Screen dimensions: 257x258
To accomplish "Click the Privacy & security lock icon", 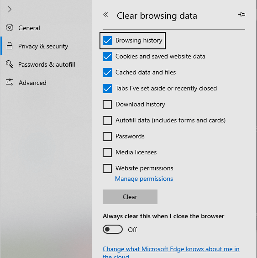I will (10, 46).
